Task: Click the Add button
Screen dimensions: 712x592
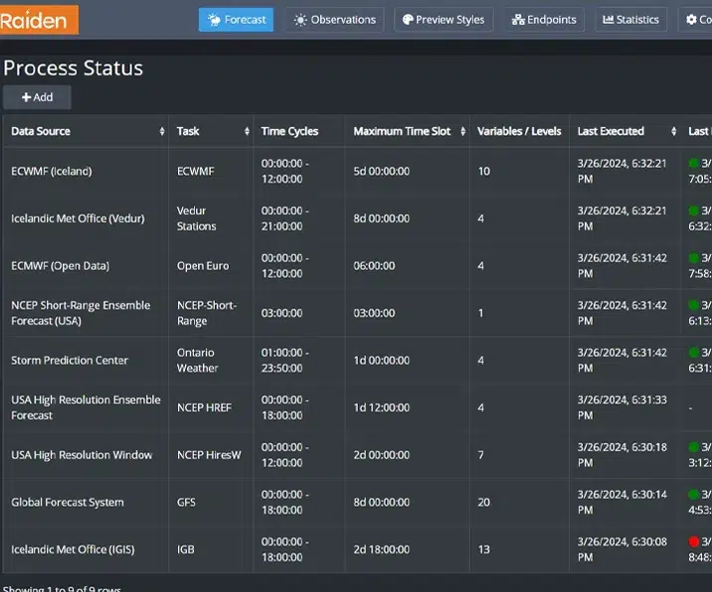Action: 37,97
